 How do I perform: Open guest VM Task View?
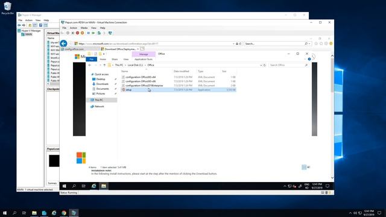click(x=84, y=186)
